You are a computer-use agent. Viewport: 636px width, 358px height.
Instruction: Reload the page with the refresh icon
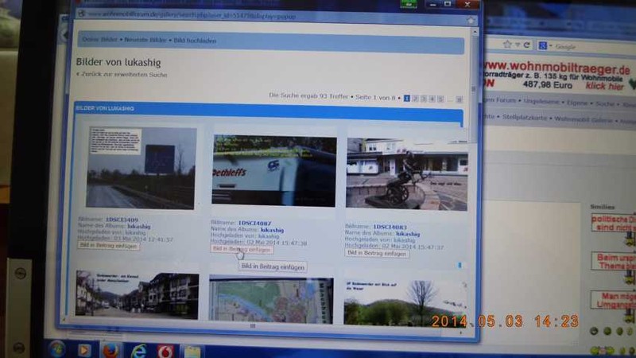526,45
